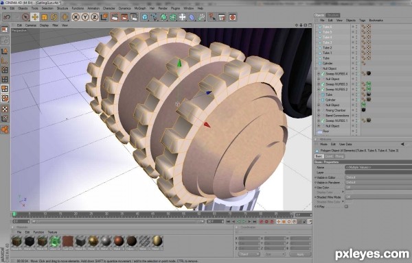Switch world/object coordinate system icon
Viewport: 412px width, 263px height.
coord(104,17)
